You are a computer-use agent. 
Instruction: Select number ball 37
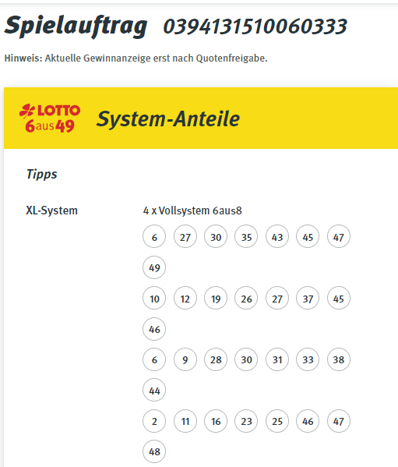(308, 298)
